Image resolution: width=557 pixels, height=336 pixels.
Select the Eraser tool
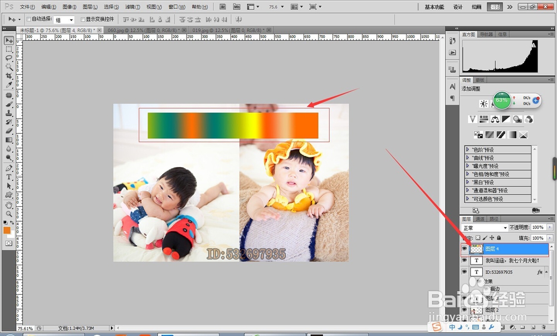[9, 131]
